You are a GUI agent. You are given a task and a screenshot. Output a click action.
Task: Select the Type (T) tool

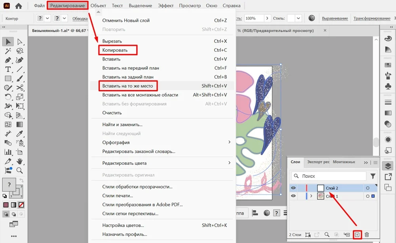8,69
